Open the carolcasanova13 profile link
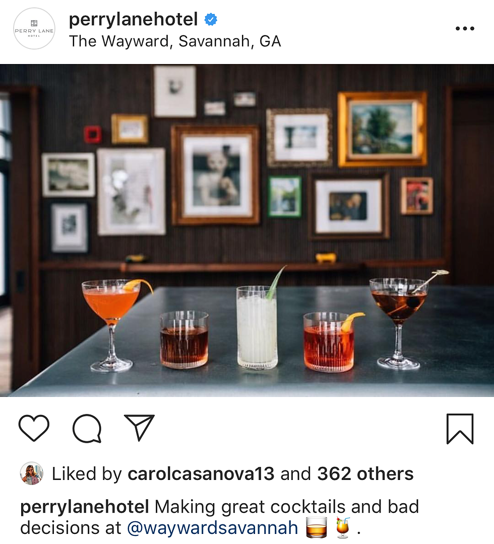This screenshot has width=494, height=544. [201, 473]
